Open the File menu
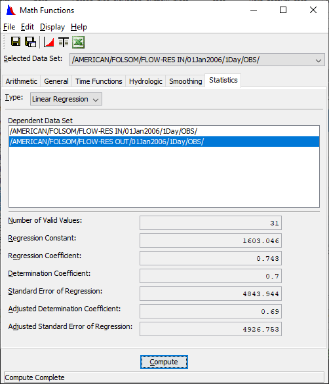329x384 pixels. (9, 27)
